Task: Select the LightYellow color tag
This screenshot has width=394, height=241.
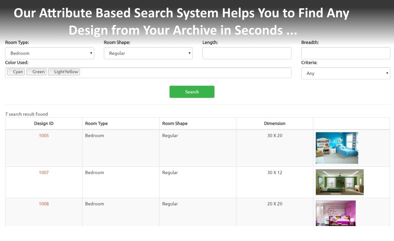Action: [64, 72]
